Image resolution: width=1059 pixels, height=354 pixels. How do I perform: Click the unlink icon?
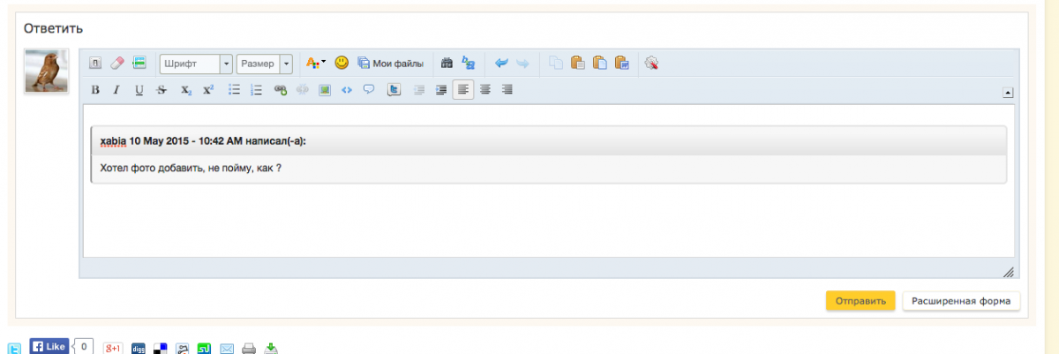pos(303,90)
